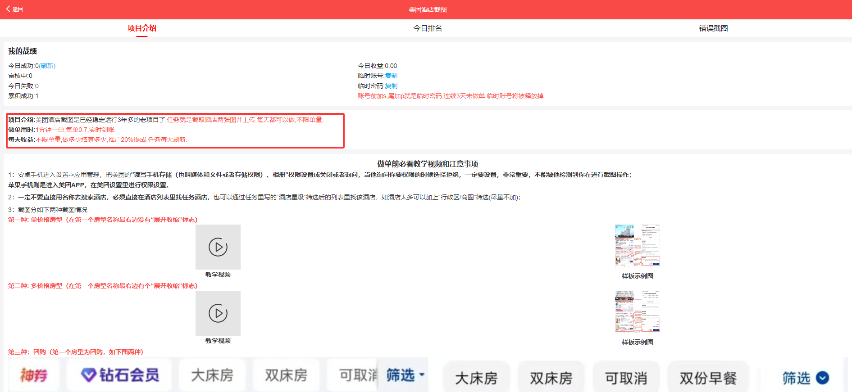Screen dimensions: 852x392
Task: Open the 错误截图 tab
Action: click(713, 28)
